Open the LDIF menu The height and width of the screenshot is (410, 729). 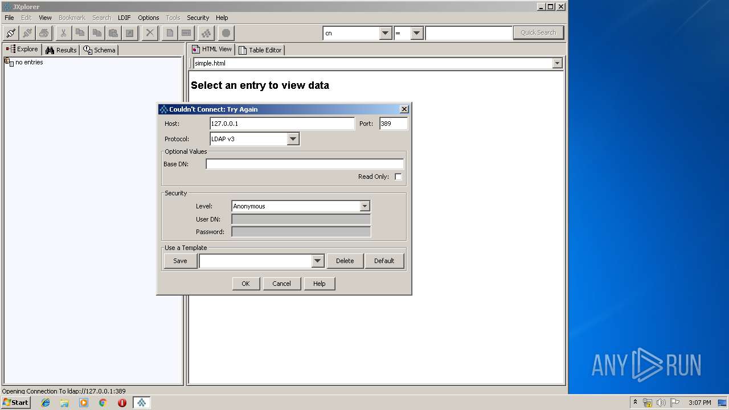point(124,18)
